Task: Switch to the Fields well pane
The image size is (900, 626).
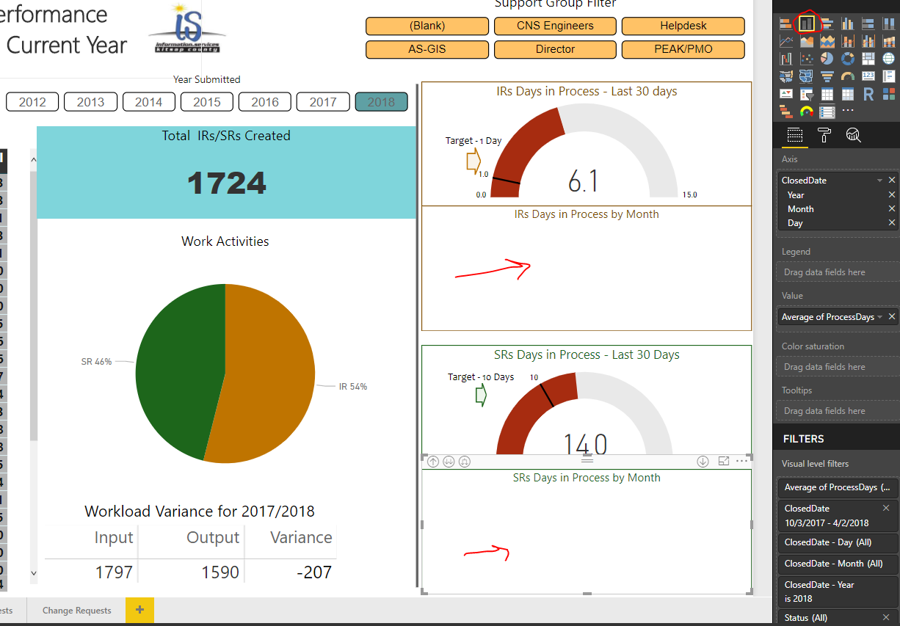Action: [795, 135]
